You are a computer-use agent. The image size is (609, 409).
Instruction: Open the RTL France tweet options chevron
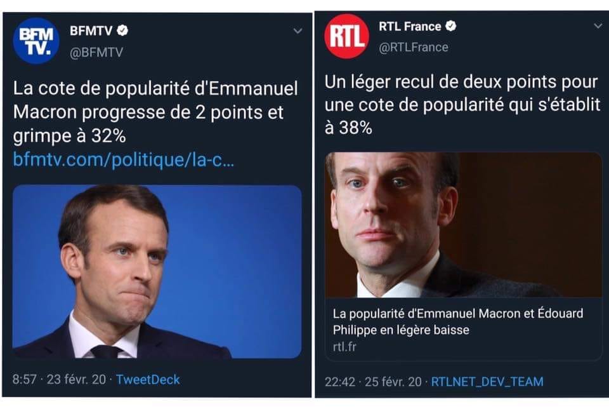point(598,26)
